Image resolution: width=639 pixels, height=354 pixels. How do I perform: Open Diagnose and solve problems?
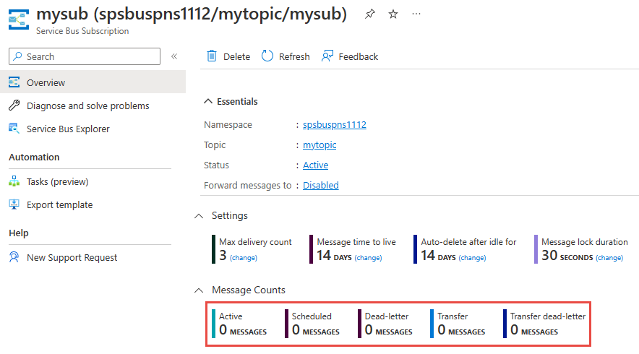87,106
